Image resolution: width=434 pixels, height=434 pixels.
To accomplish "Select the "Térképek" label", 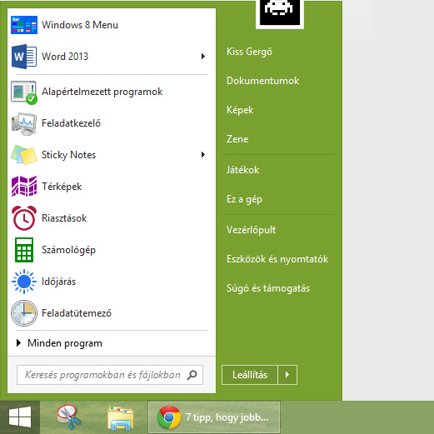I will coord(62,187).
